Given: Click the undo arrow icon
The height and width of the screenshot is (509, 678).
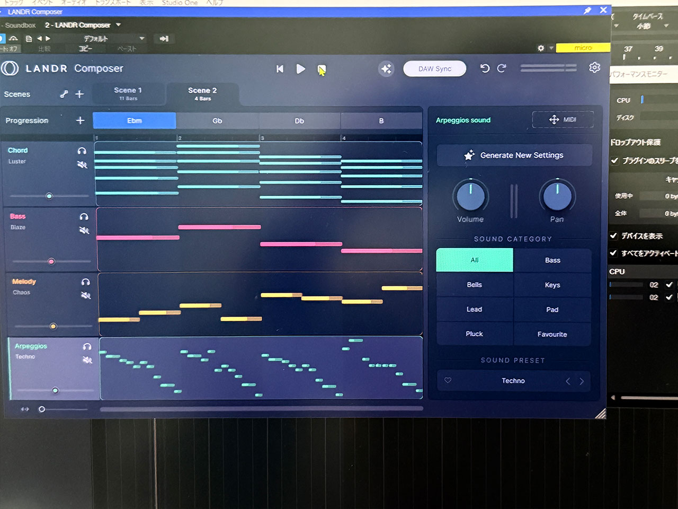Looking at the screenshot, I should 484,68.
